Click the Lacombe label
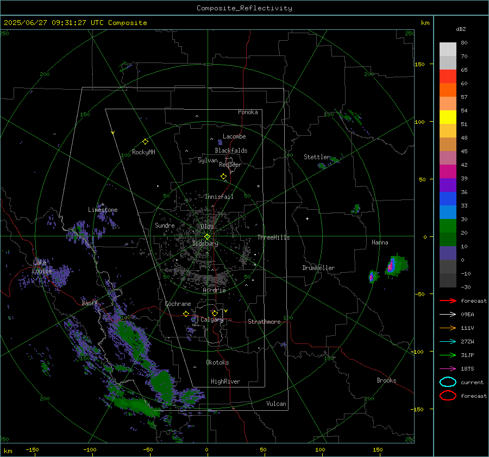The width and height of the screenshot is (489, 457). point(234,136)
